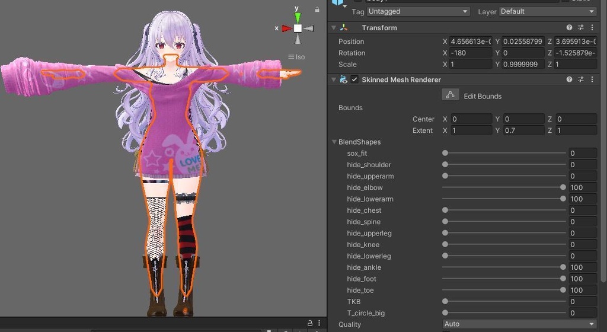607x332 pixels.
Task: Click the Edit Bounds icon button
Action: [x=451, y=95]
